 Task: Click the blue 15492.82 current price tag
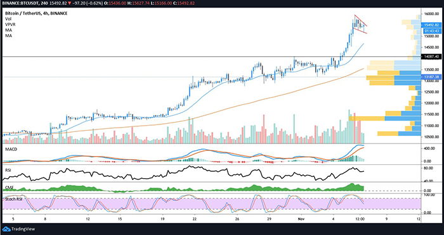[431, 25]
